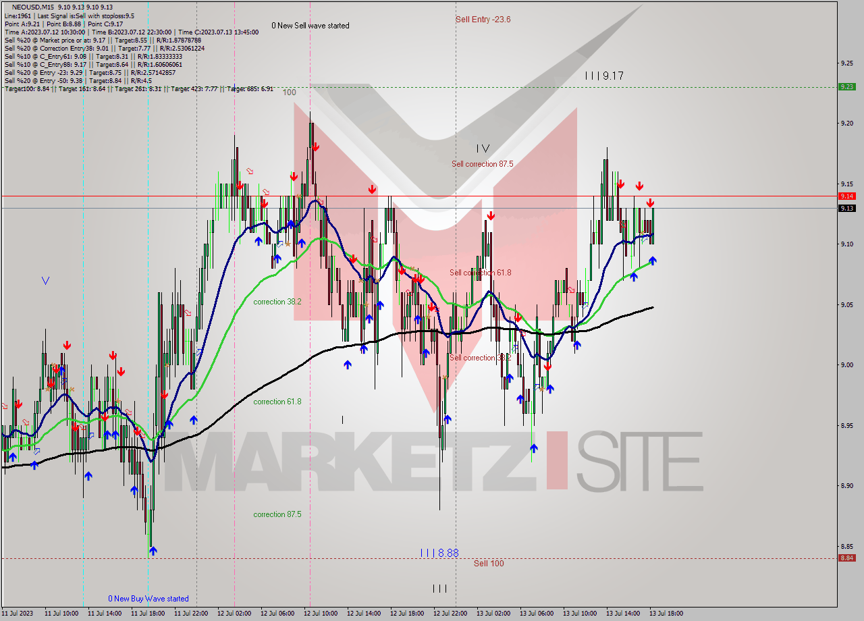Screen dimensions: 864x621
Task: Click the 8.85 price scale value
Action: pyautogui.click(x=847, y=546)
